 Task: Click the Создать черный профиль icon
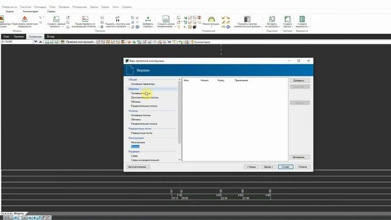click(x=56, y=19)
